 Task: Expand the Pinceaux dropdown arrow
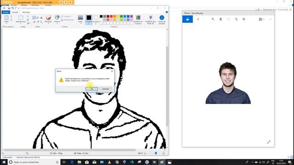coord(48,23)
